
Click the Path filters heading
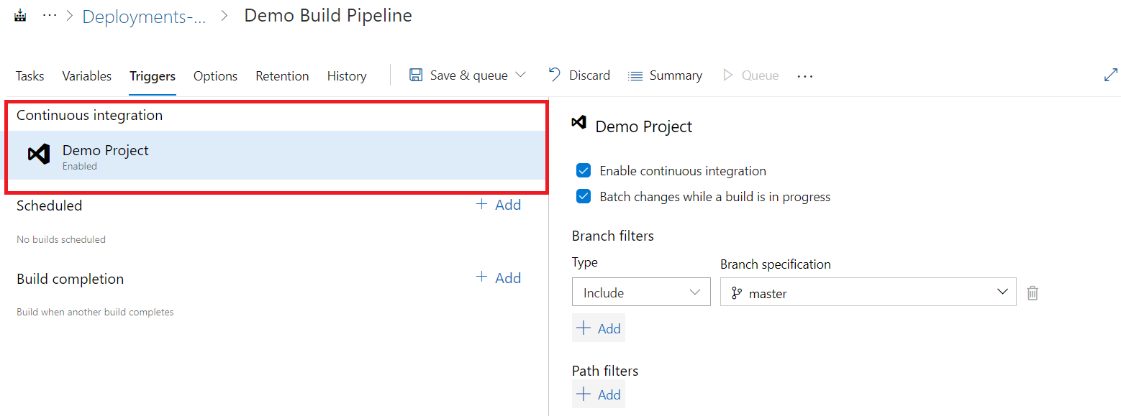point(605,371)
